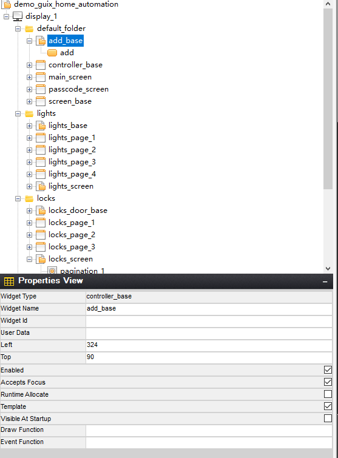Enable Visible At Startup checkbox
The width and height of the screenshot is (338, 458).
tap(328, 419)
